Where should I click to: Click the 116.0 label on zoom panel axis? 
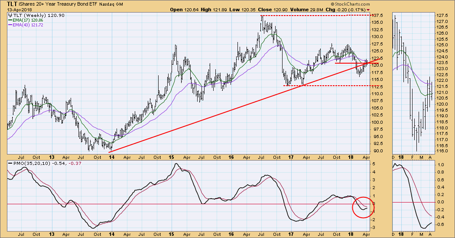[x=442, y=151]
